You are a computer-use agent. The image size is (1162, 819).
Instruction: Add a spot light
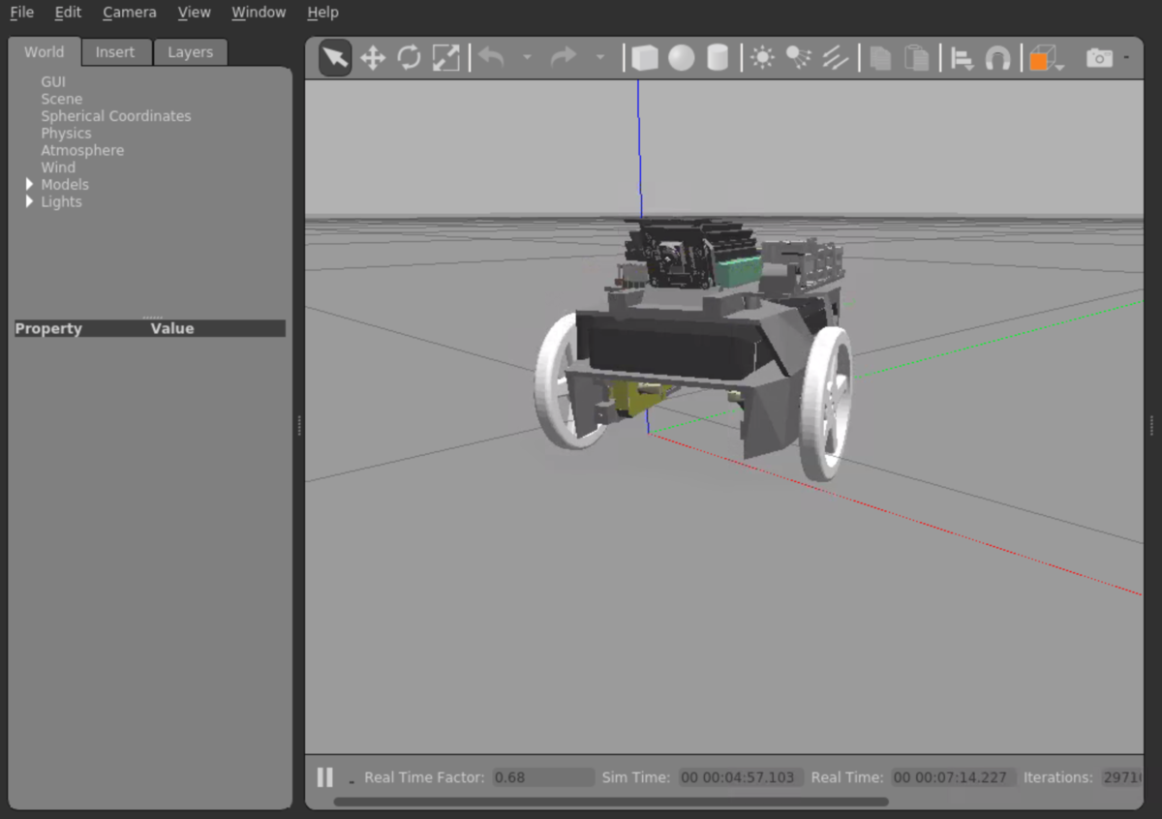point(799,58)
